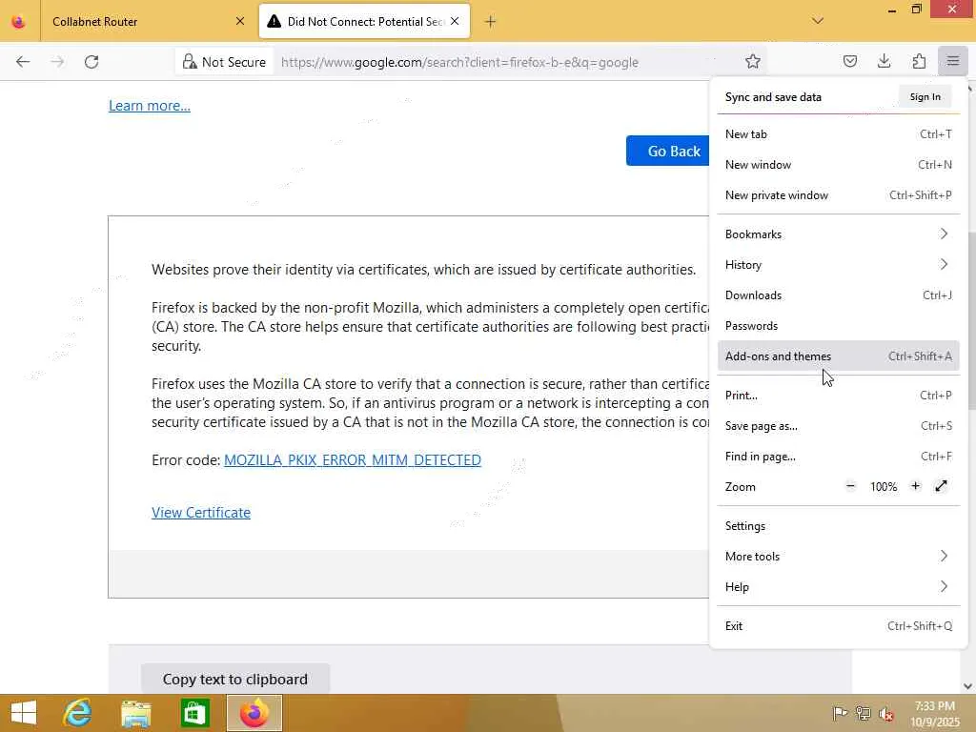The width and height of the screenshot is (976, 732).
Task: Open Passwords from the menu
Action: pyautogui.click(x=838, y=326)
